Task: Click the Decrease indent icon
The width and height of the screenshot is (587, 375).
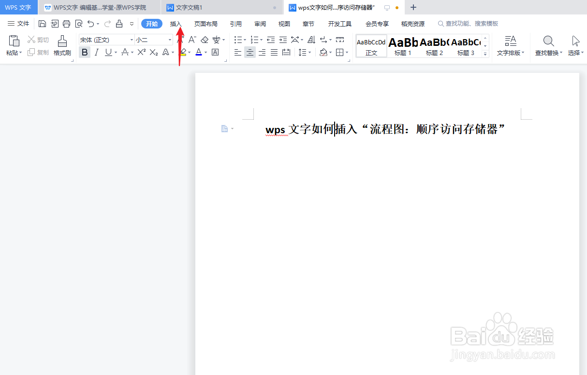Action: point(271,40)
